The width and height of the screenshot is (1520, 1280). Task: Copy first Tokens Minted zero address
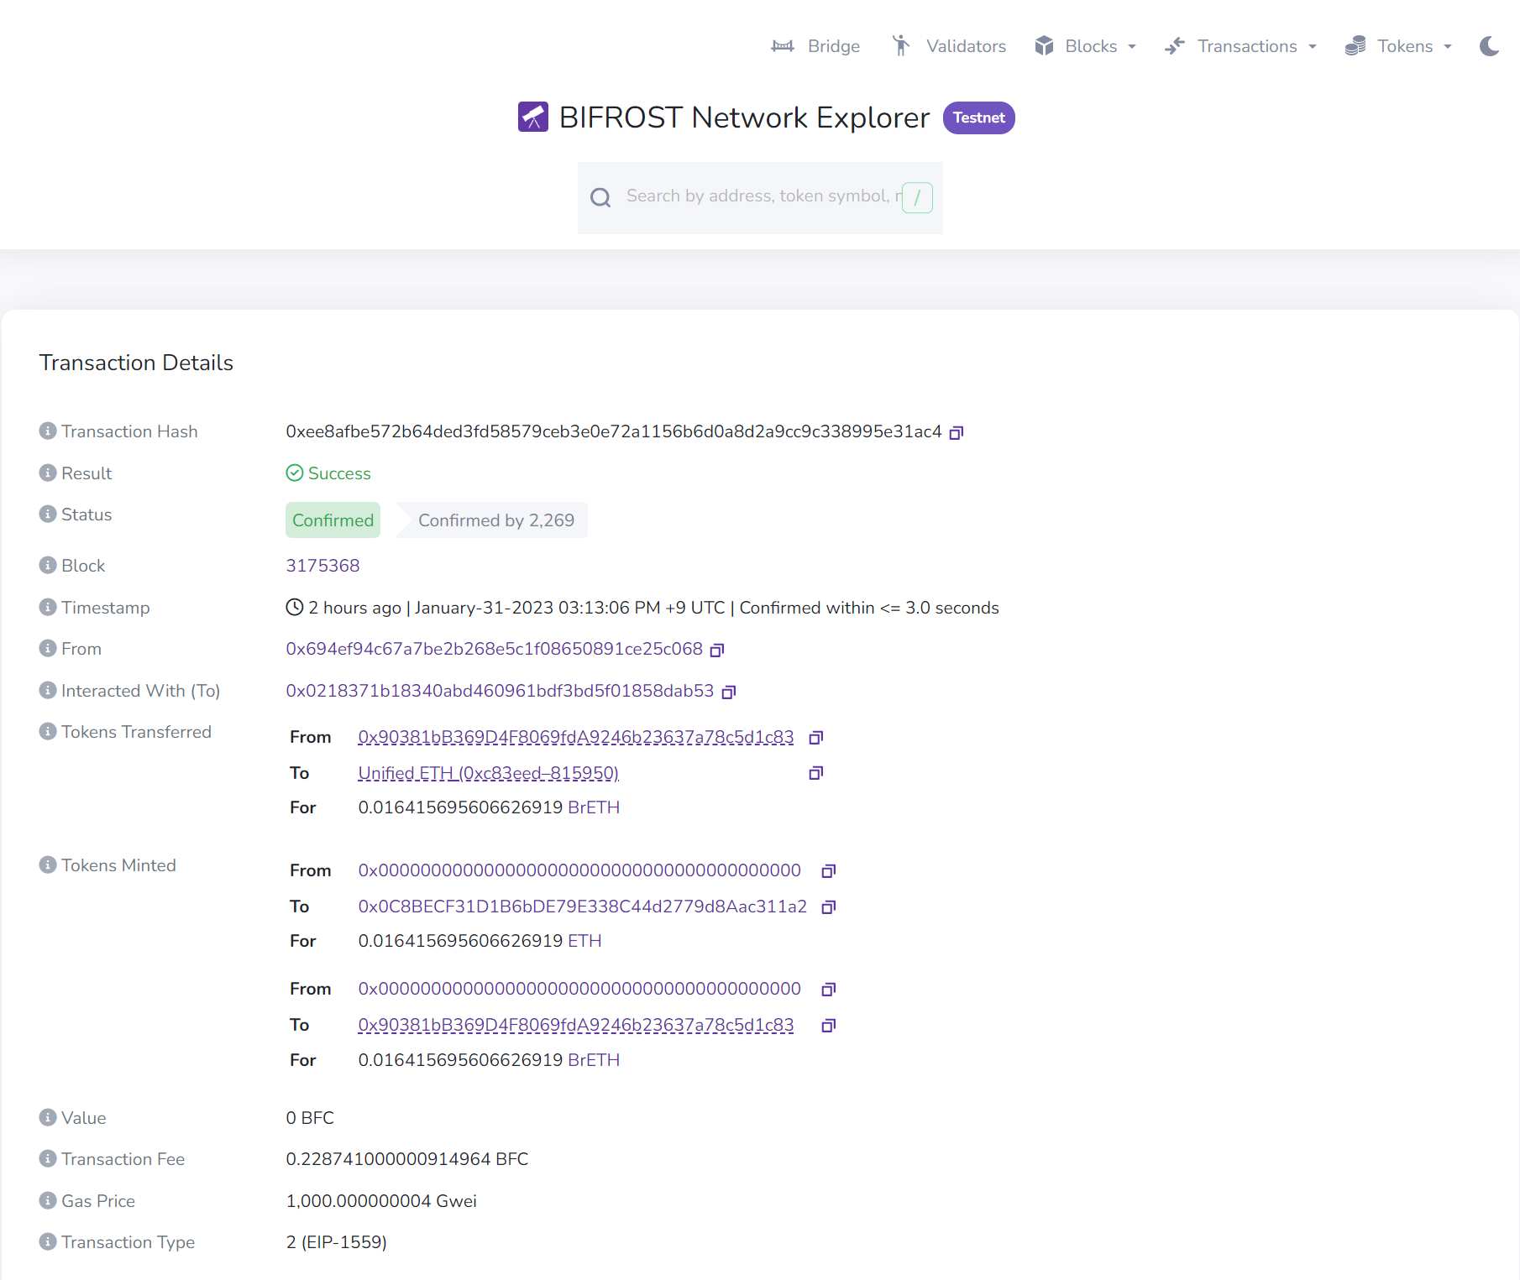coord(829,871)
